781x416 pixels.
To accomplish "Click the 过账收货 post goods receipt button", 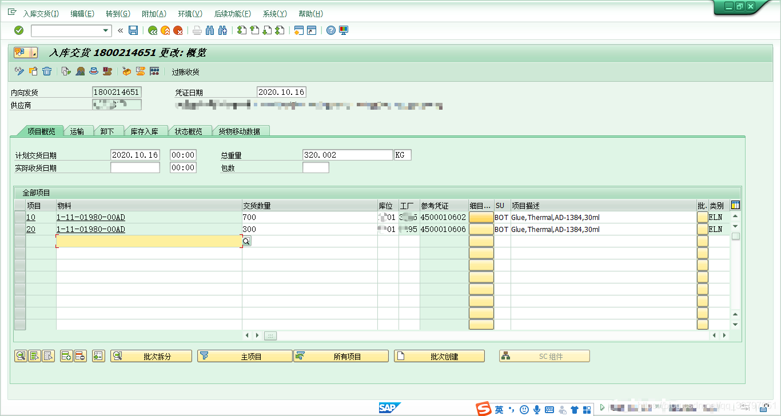I will [x=186, y=72].
